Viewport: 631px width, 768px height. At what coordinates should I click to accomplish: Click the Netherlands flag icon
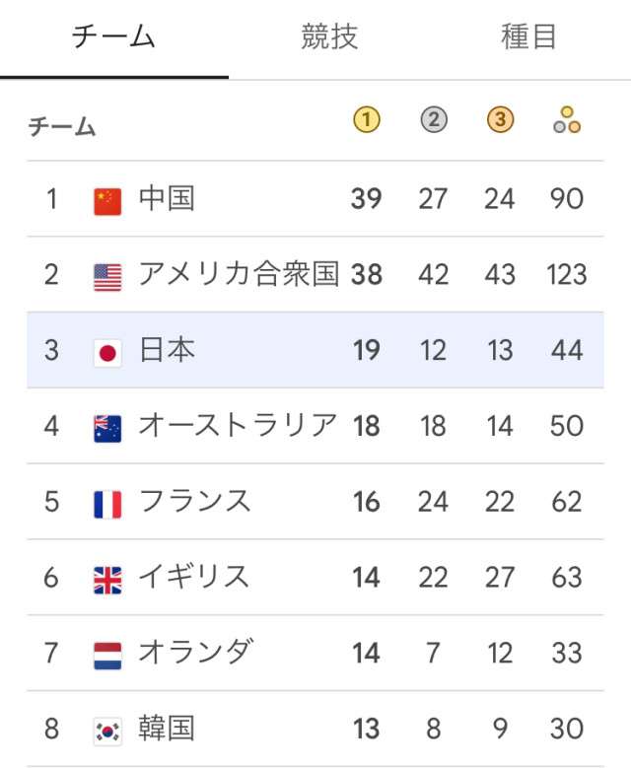click(107, 655)
